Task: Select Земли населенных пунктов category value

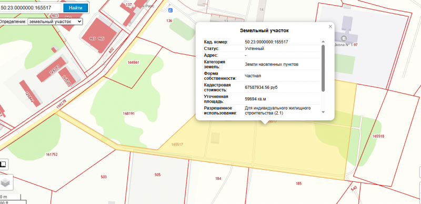Action: tap(272, 65)
